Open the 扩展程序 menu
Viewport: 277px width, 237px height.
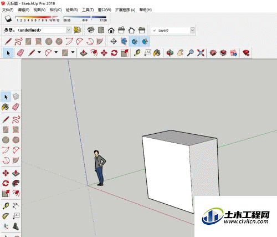125,10
